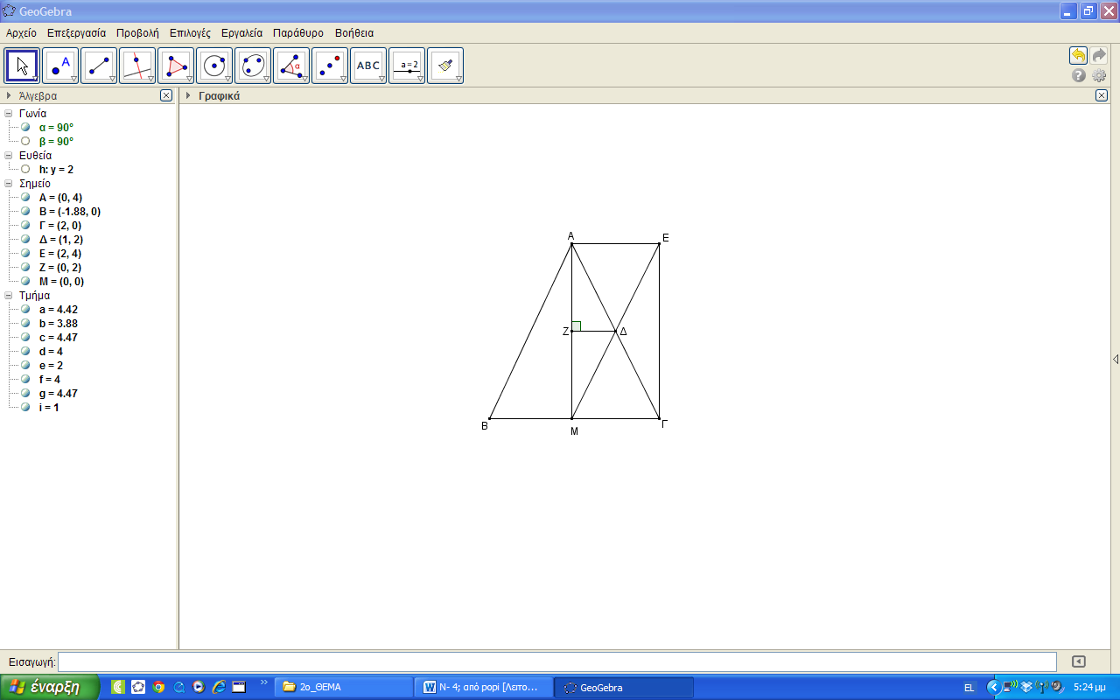Select segment b = 3.88 in algebra list

(59, 323)
